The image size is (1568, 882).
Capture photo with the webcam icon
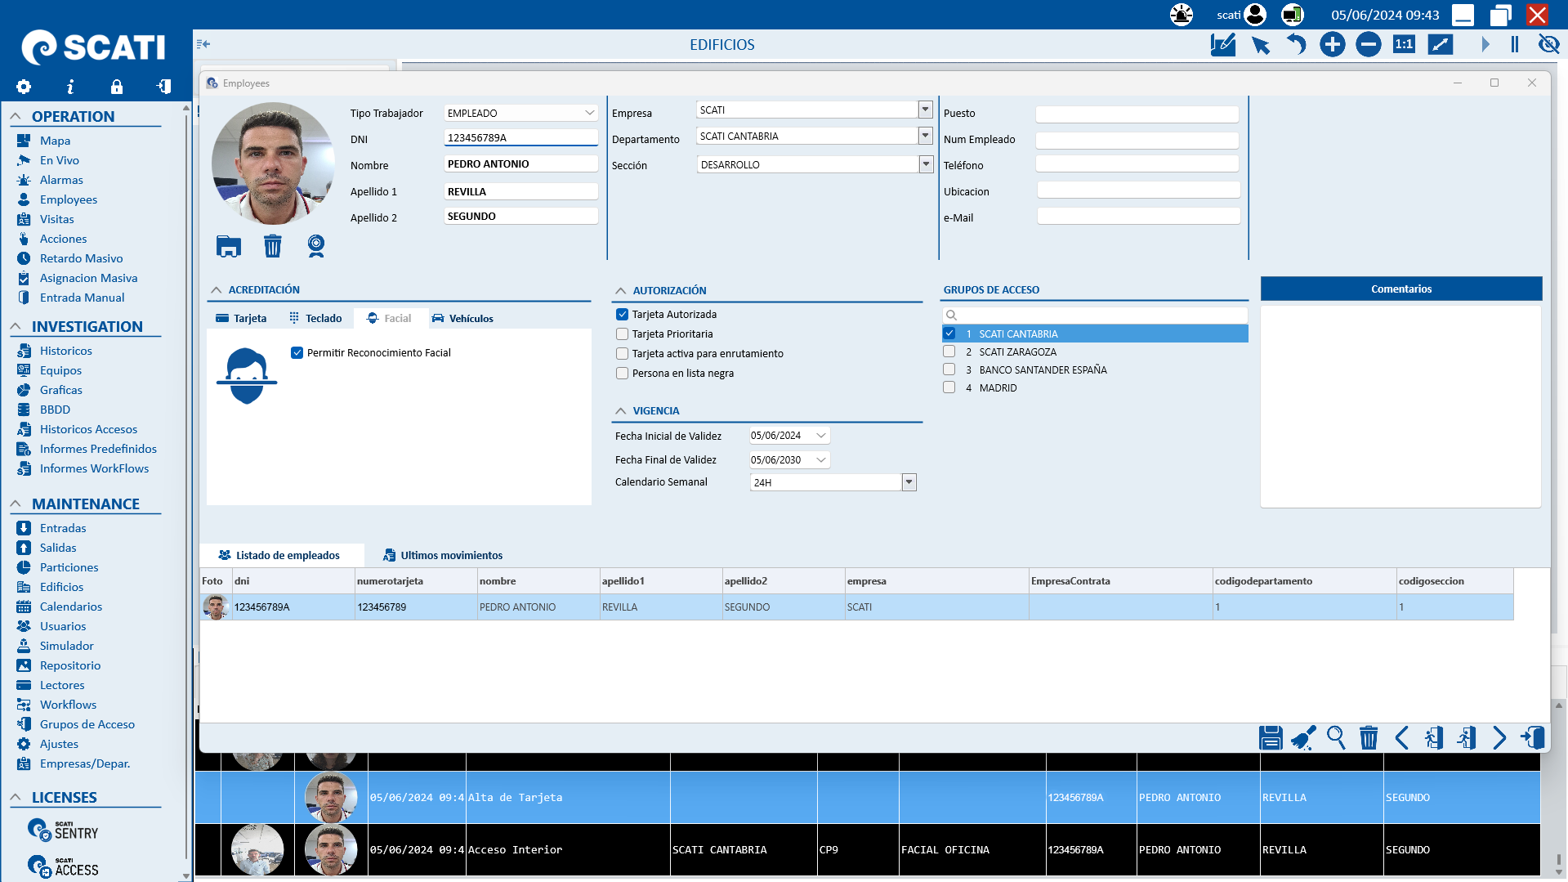point(316,246)
